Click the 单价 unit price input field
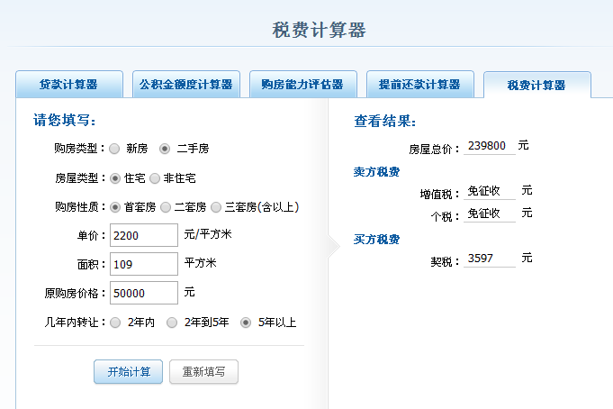This screenshot has height=409, width=613. click(143, 235)
